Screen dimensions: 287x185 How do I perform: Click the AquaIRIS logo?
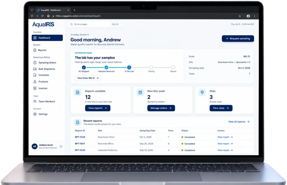click(x=43, y=24)
